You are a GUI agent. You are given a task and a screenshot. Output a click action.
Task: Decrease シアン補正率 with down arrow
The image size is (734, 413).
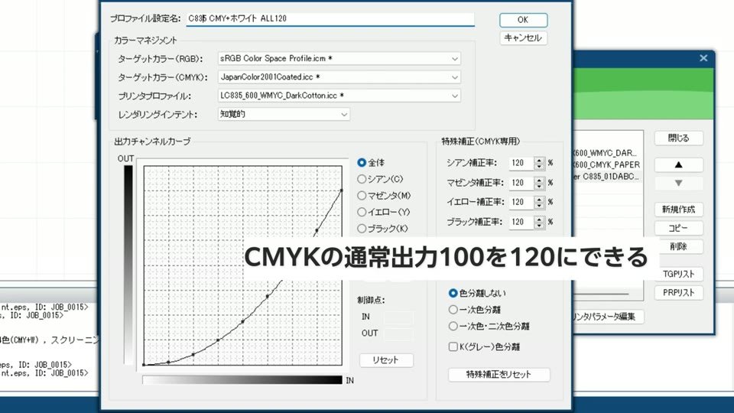pyautogui.click(x=539, y=166)
